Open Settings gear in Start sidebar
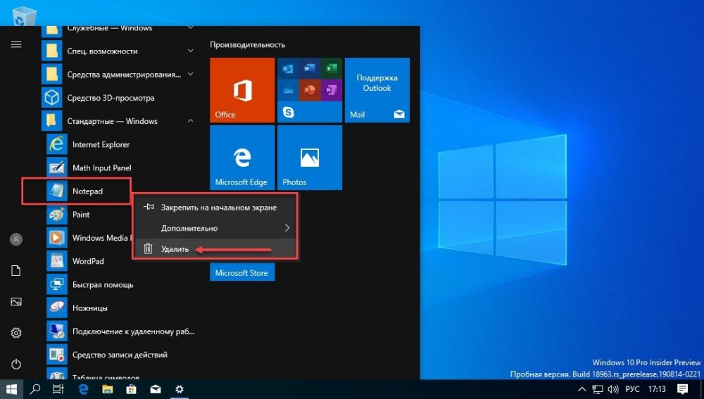704x399 pixels. pyautogui.click(x=16, y=333)
